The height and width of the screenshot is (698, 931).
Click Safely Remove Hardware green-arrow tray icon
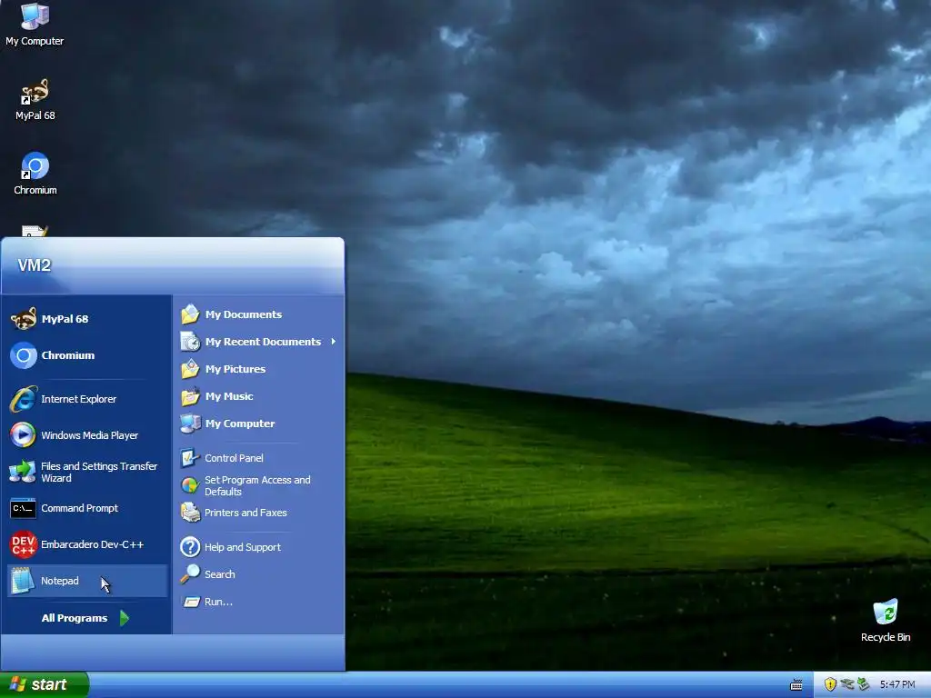click(864, 684)
